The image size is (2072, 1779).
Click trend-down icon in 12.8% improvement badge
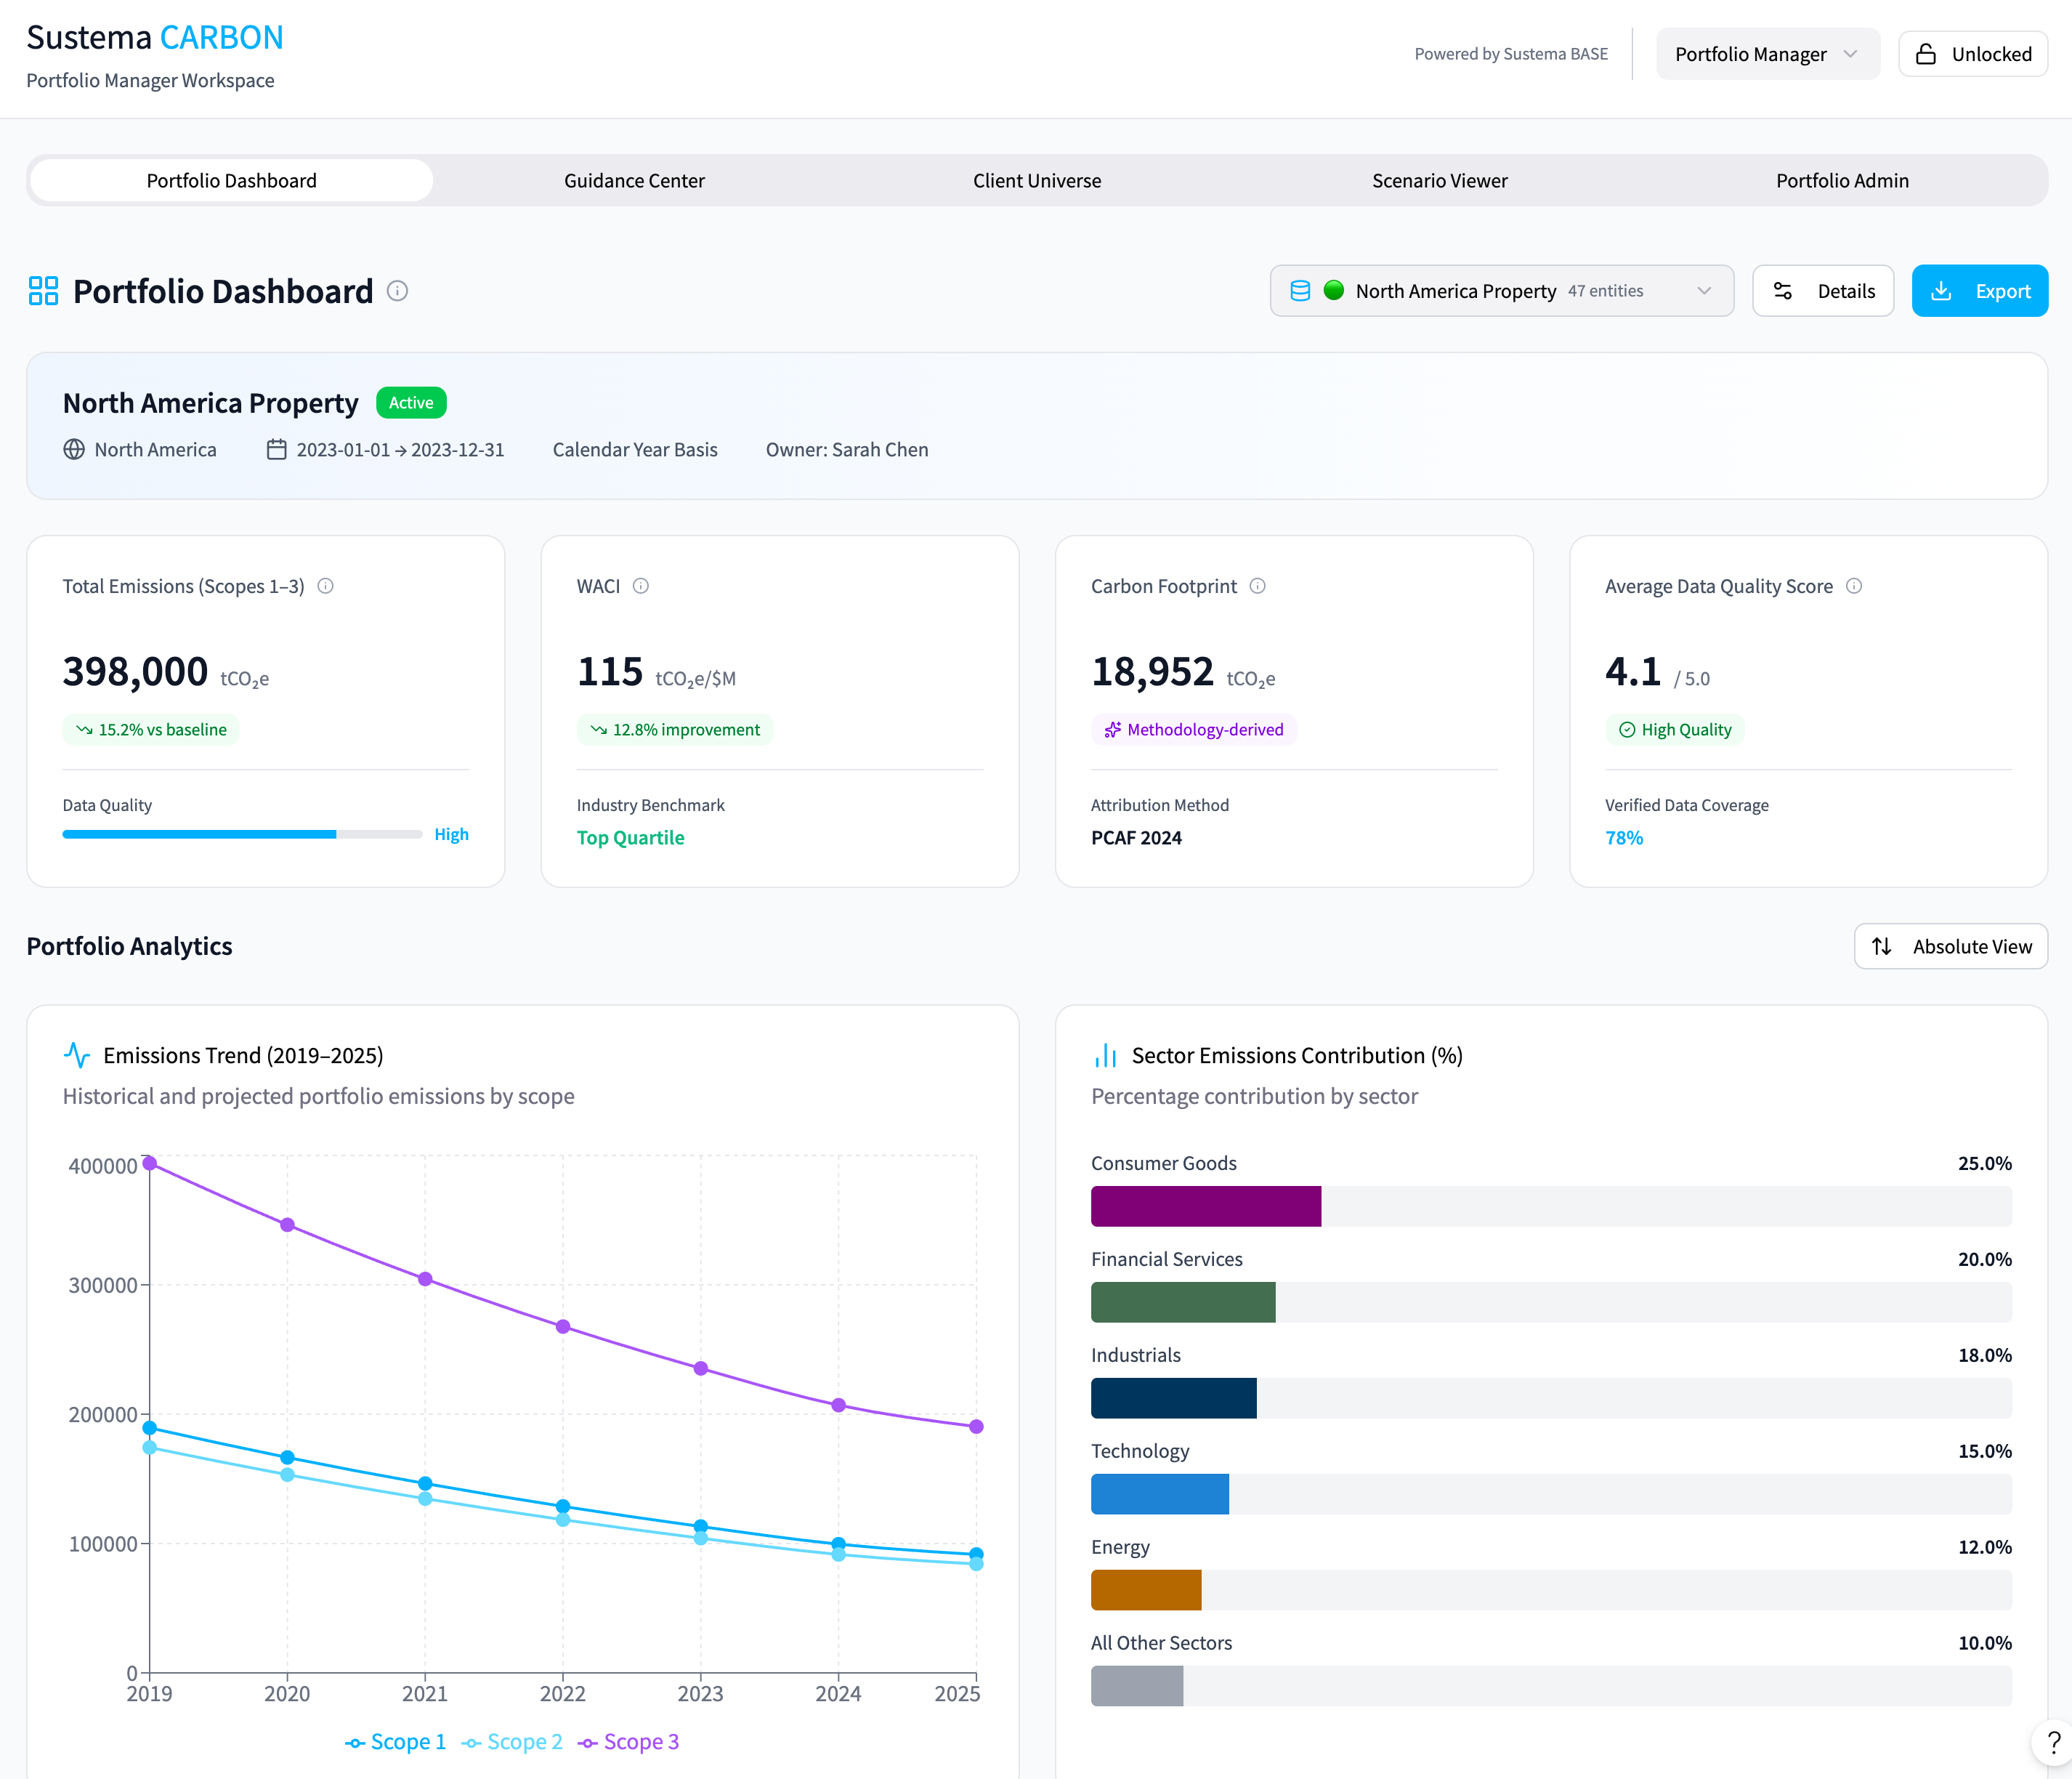(599, 730)
